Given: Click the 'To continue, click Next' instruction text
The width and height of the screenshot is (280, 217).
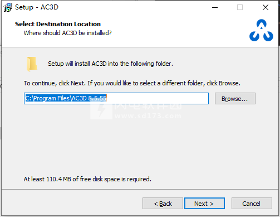Looking at the screenshot, I should (x=132, y=83).
